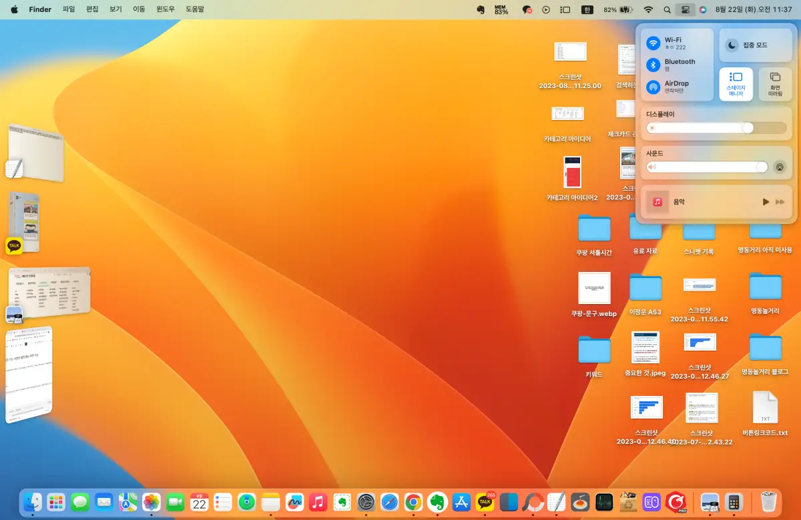This screenshot has height=520, width=801.
Task: Turn off 스테이지 매니저 tile
Action: pyautogui.click(x=736, y=84)
